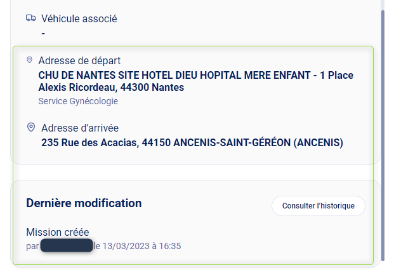Click the word 'par' under Mission créée
Image resolution: width=394 pixels, height=279 pixels.
[x=32, y=245]
